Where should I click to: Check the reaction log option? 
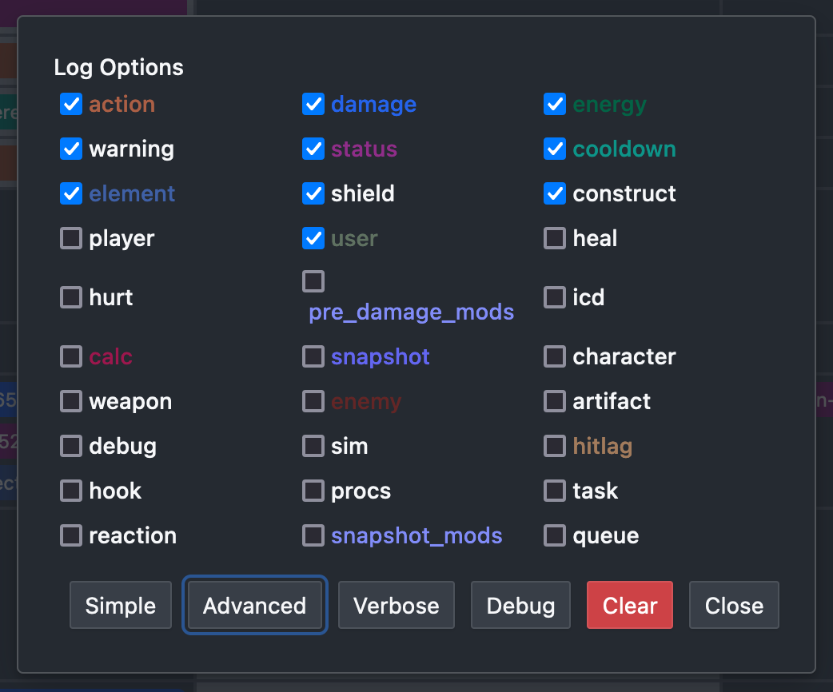(71, 535)
